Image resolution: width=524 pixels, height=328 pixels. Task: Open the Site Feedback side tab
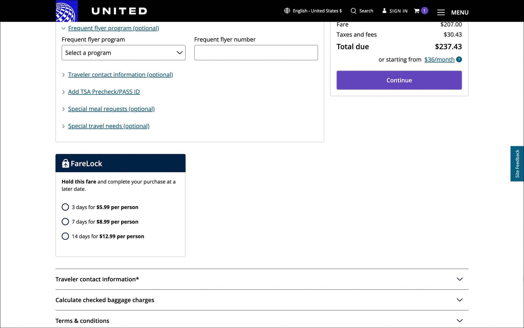point(517,164)
